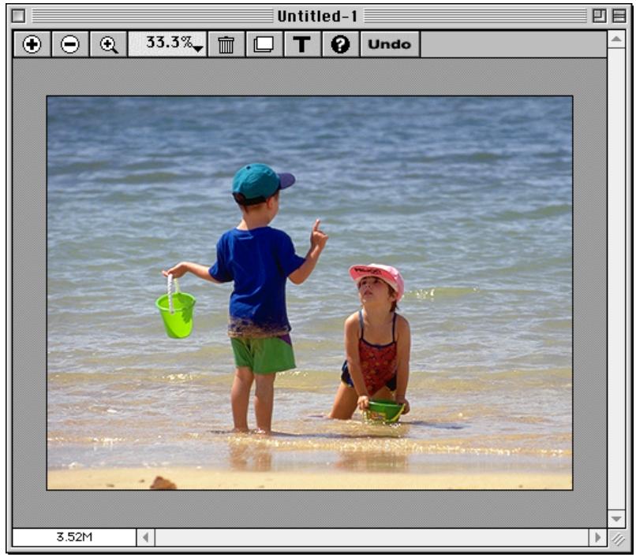Click the horizontal scrollbar left arrow

[x=146, y=537]
